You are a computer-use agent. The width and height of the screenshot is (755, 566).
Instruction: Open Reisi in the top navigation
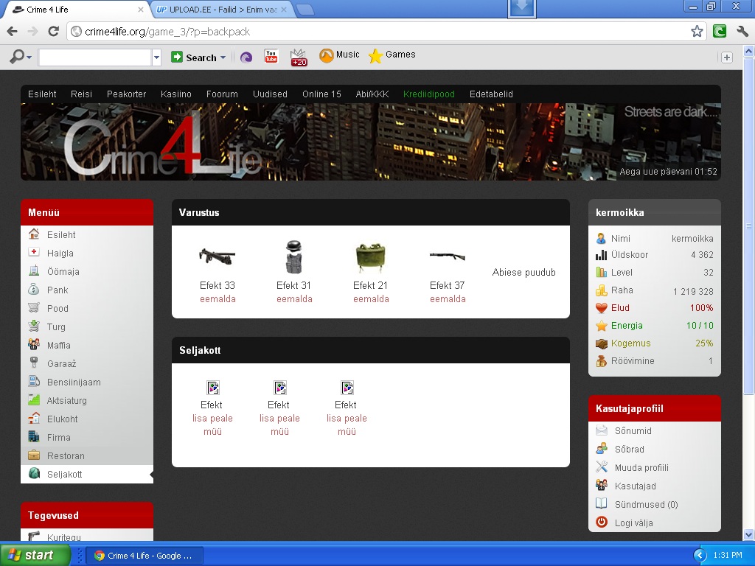pyautogui.click(x=81, y=94)
